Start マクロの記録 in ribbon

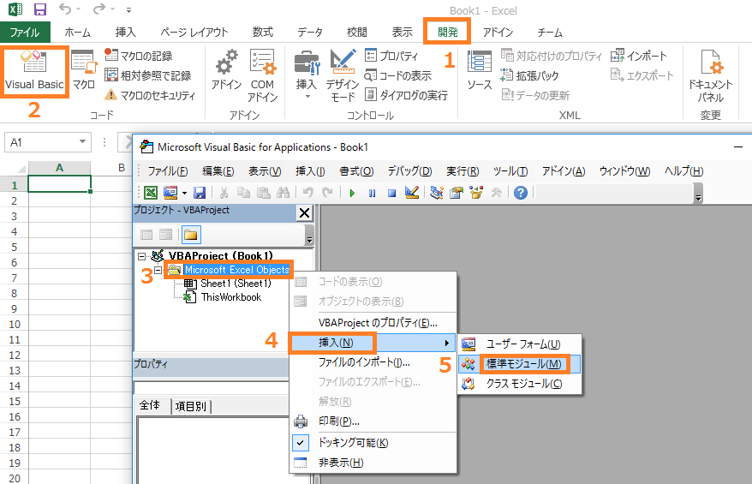pyautogui.click(x=139, y=56)
